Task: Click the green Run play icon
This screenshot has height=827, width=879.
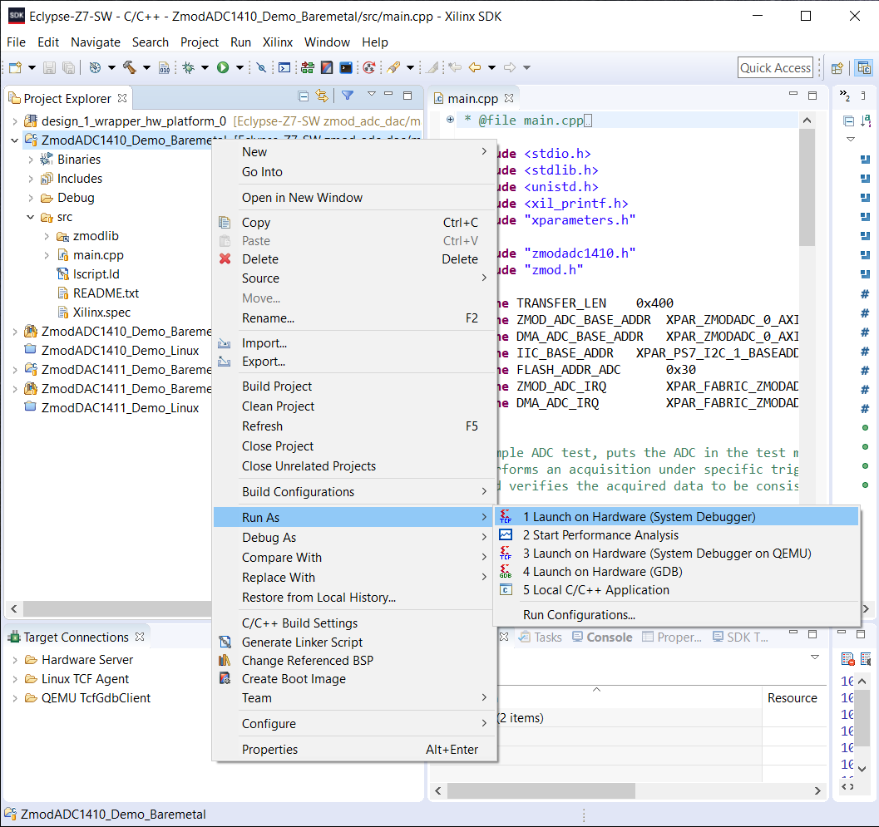Action: coord(223,68)
